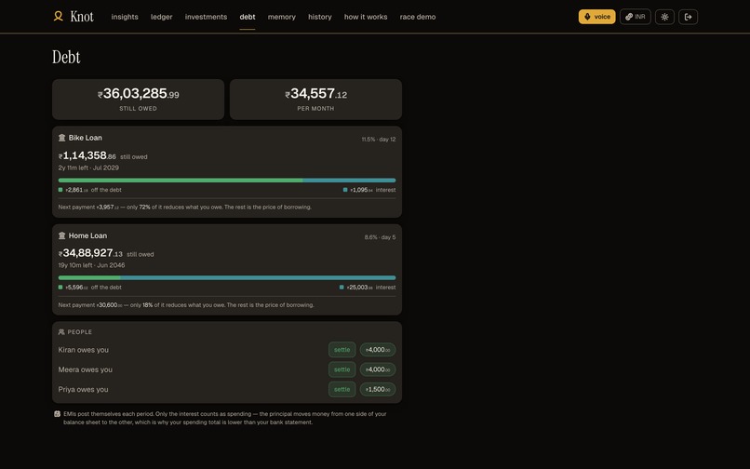This screenshot has height=469, width=750.
Task: Click '19y 10m left · Jun 2046' text
Action: click(91, 265)
